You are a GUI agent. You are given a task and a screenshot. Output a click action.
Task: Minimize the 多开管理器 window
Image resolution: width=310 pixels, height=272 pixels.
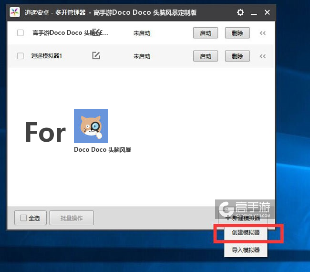coord(254,14)
